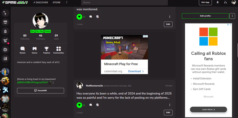Open the 2024 post's more-options menu
Viewport: 238px width, 118px height.
click(x=170, y=105)
